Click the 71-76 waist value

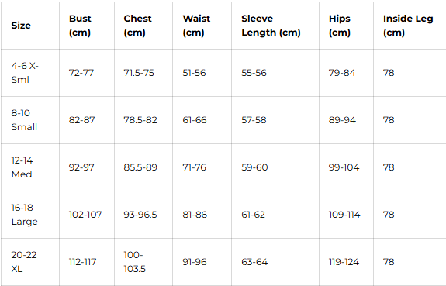pos(194,167)
